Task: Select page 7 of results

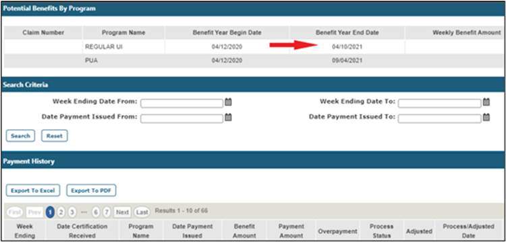Action: 107,212
